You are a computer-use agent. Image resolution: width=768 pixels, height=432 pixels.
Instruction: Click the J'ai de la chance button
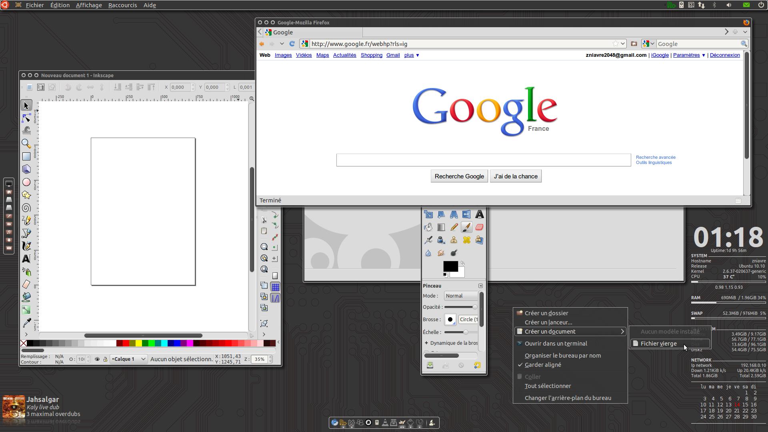[x=516, y=176]
